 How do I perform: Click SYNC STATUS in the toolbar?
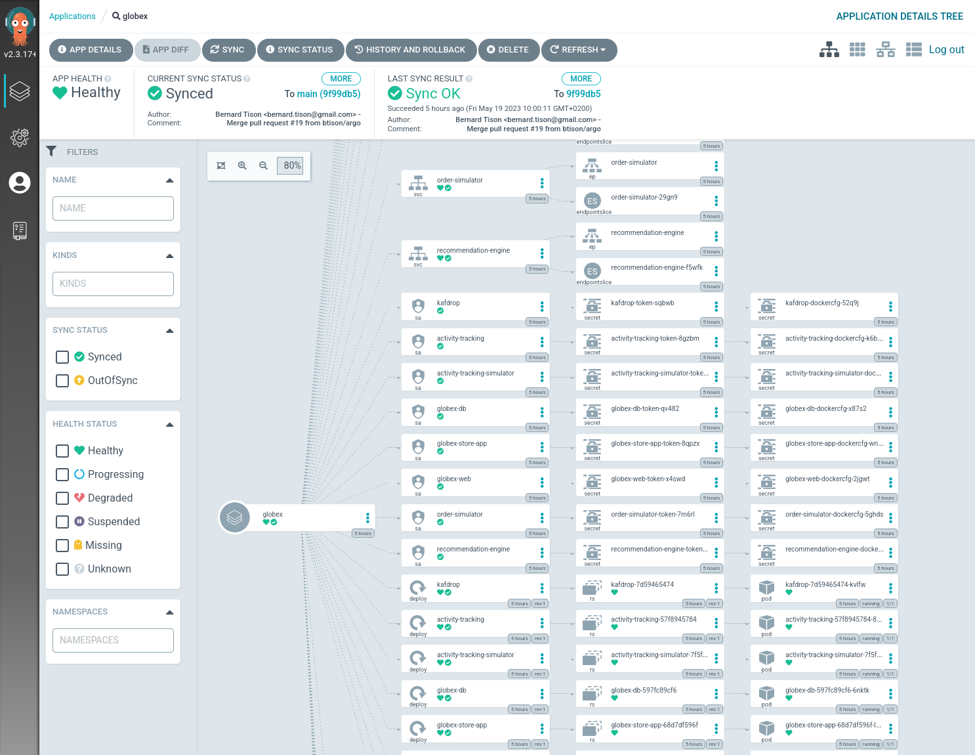(300, 50)
